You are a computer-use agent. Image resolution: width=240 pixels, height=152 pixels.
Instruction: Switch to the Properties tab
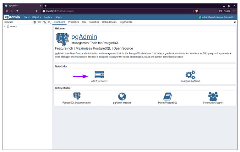point(73,22)
